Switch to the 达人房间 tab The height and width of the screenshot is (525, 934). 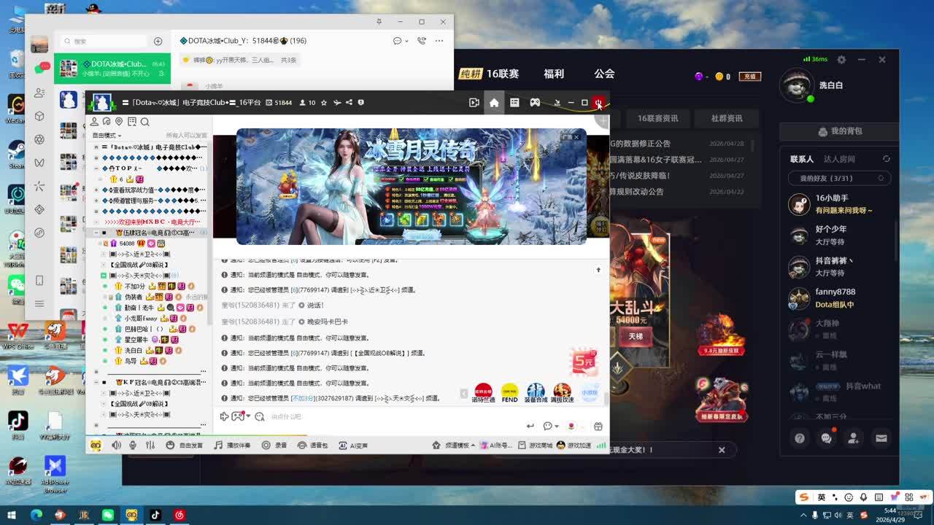click(839, 159)
